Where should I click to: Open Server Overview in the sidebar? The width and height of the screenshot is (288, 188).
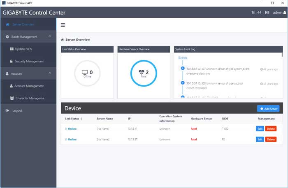coord(28,24)
